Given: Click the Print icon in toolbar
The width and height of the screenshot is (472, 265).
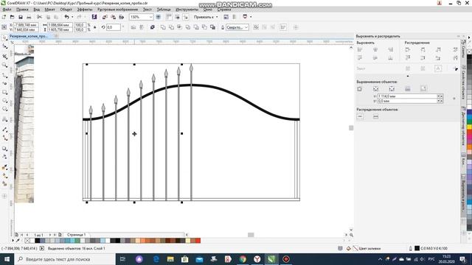Looking at the screenshot, I should pos(29,17).
